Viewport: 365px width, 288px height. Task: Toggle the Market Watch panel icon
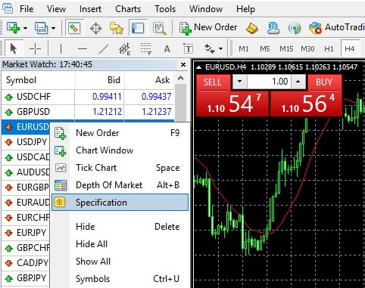pos(74,28)
